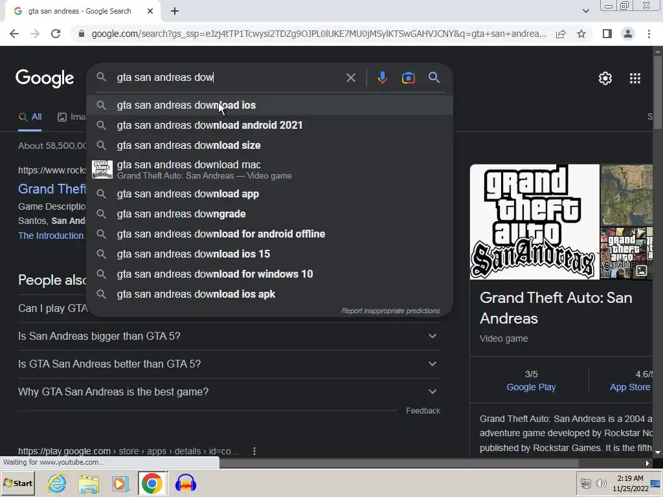Image resolution: width=663 pixels, height=497 pixels.
Task: Click the browser back arrow
Action: pyautogui.click(x=14, y=34)
